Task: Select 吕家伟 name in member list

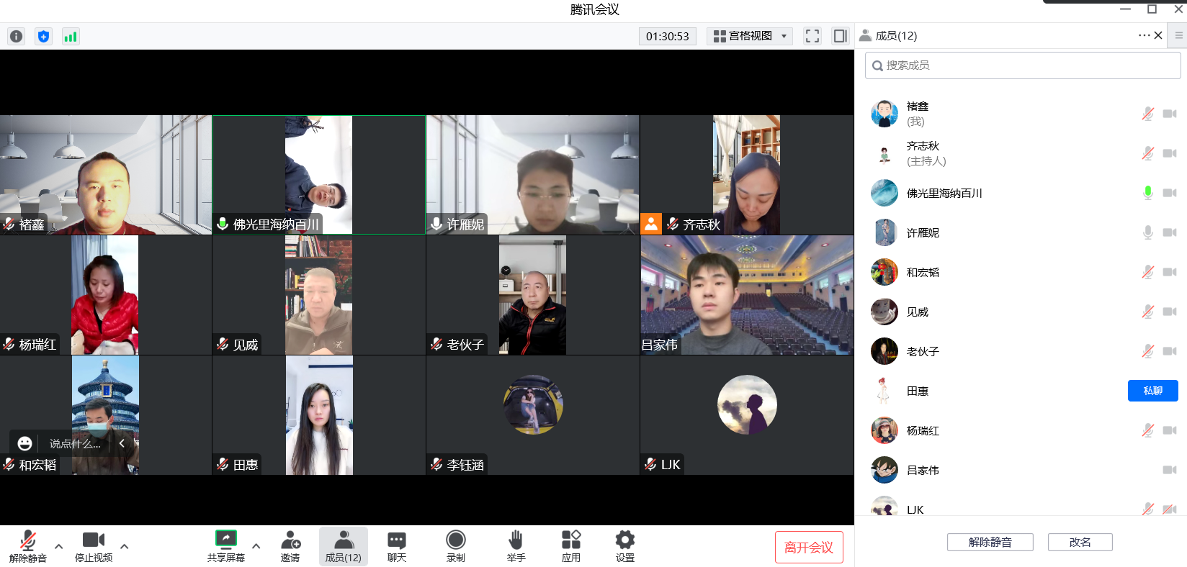Action: (x=923, y=471)
